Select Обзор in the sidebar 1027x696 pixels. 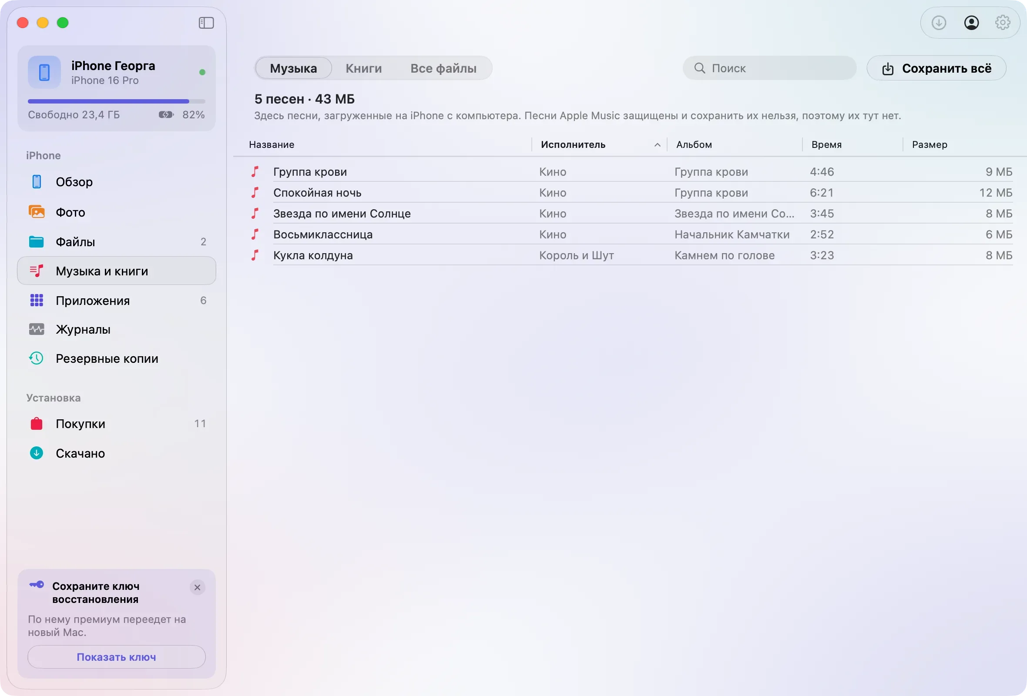pyautogui.click(x=116, y=182)
